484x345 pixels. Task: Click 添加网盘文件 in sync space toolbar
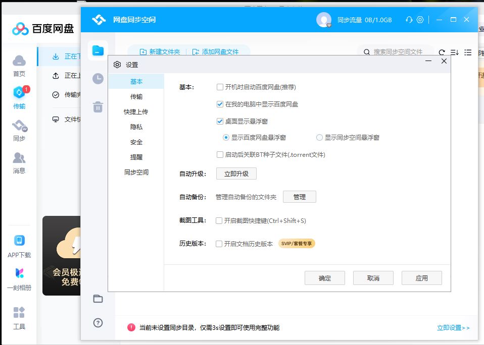[215, 52]
